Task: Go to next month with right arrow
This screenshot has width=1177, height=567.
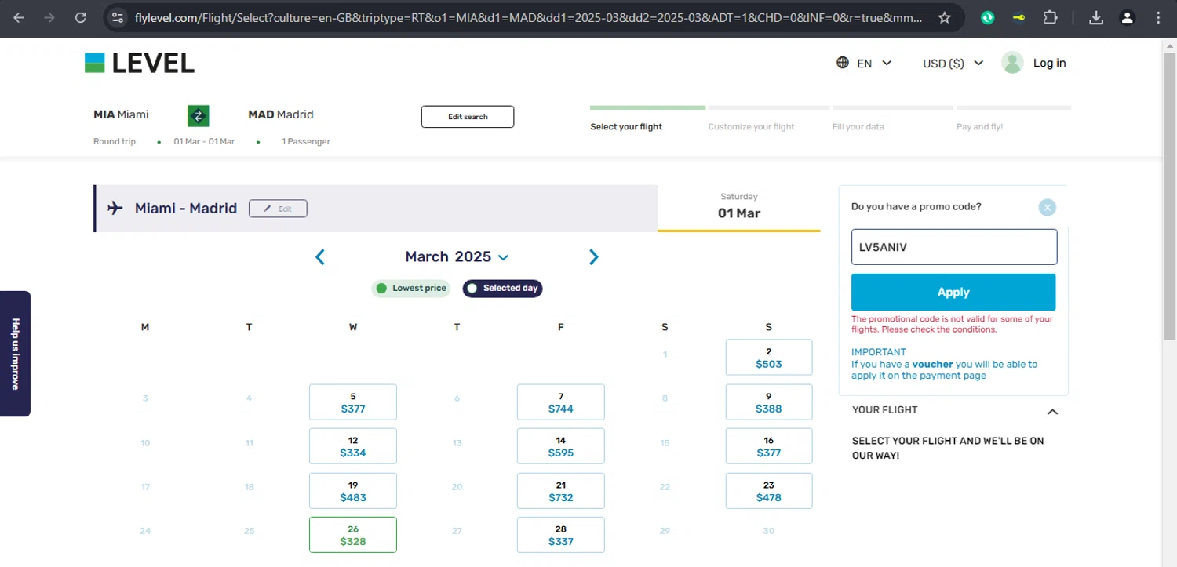Action: [594, 256]
